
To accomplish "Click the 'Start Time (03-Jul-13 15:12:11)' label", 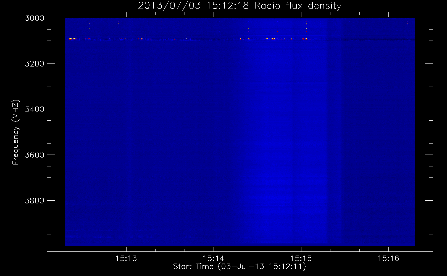I will [240, 267].
